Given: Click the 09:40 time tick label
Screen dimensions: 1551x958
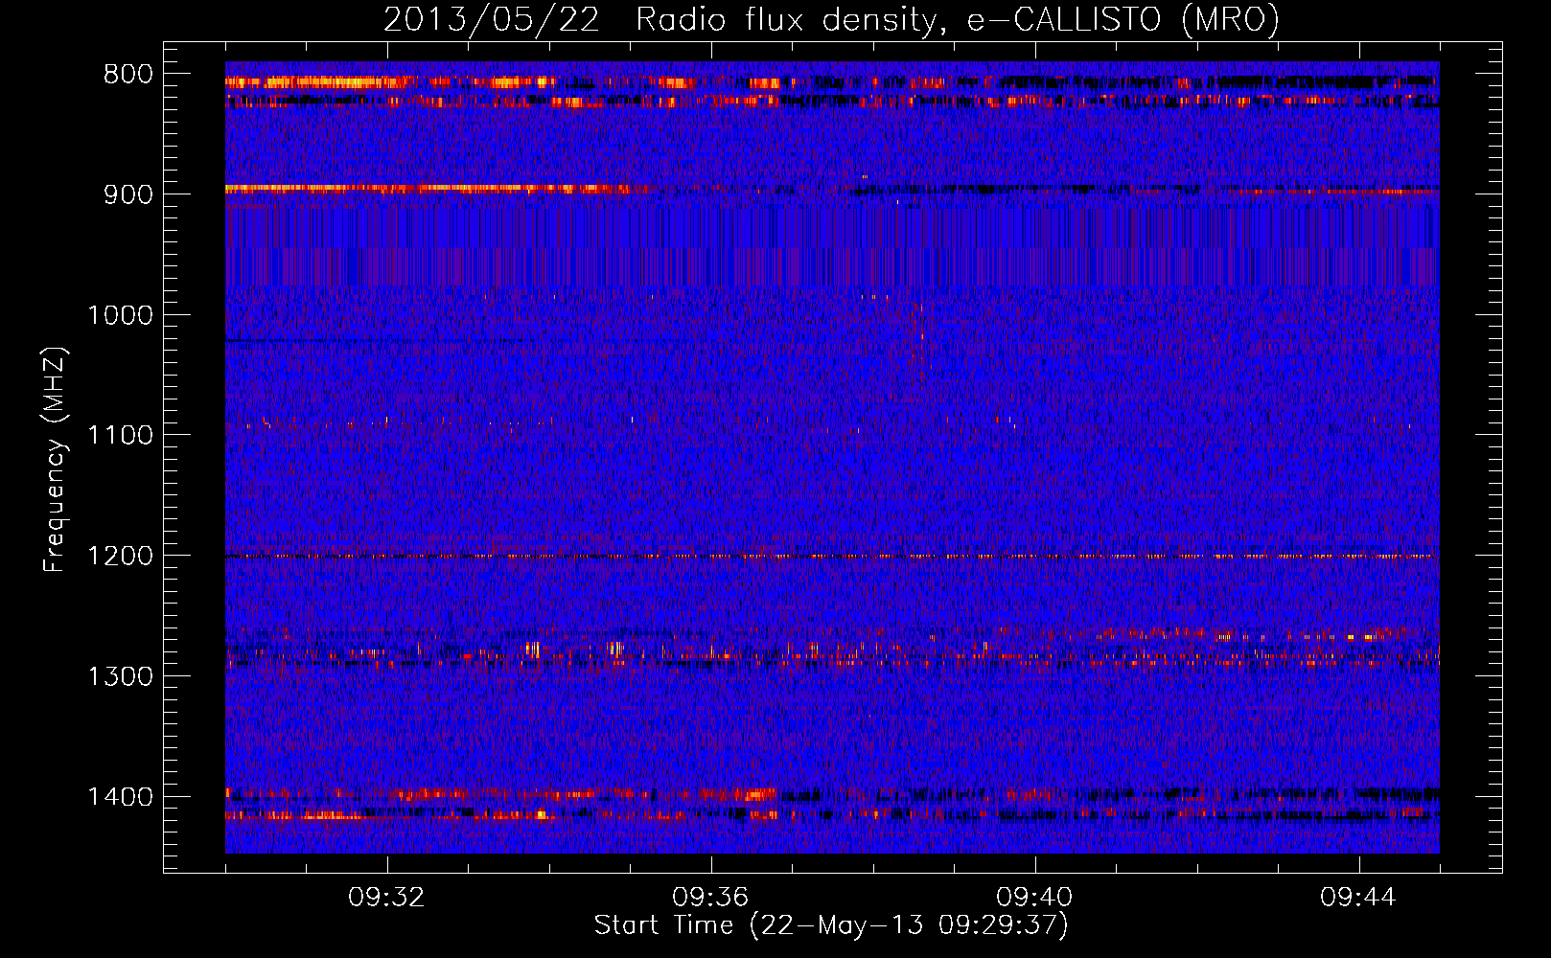Looking at the screenshot, I should (1034, 898).
